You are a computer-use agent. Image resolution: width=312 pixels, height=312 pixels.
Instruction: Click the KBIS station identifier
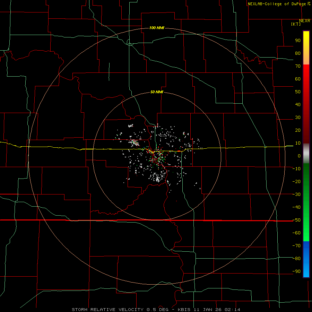[x=184, y=310]
